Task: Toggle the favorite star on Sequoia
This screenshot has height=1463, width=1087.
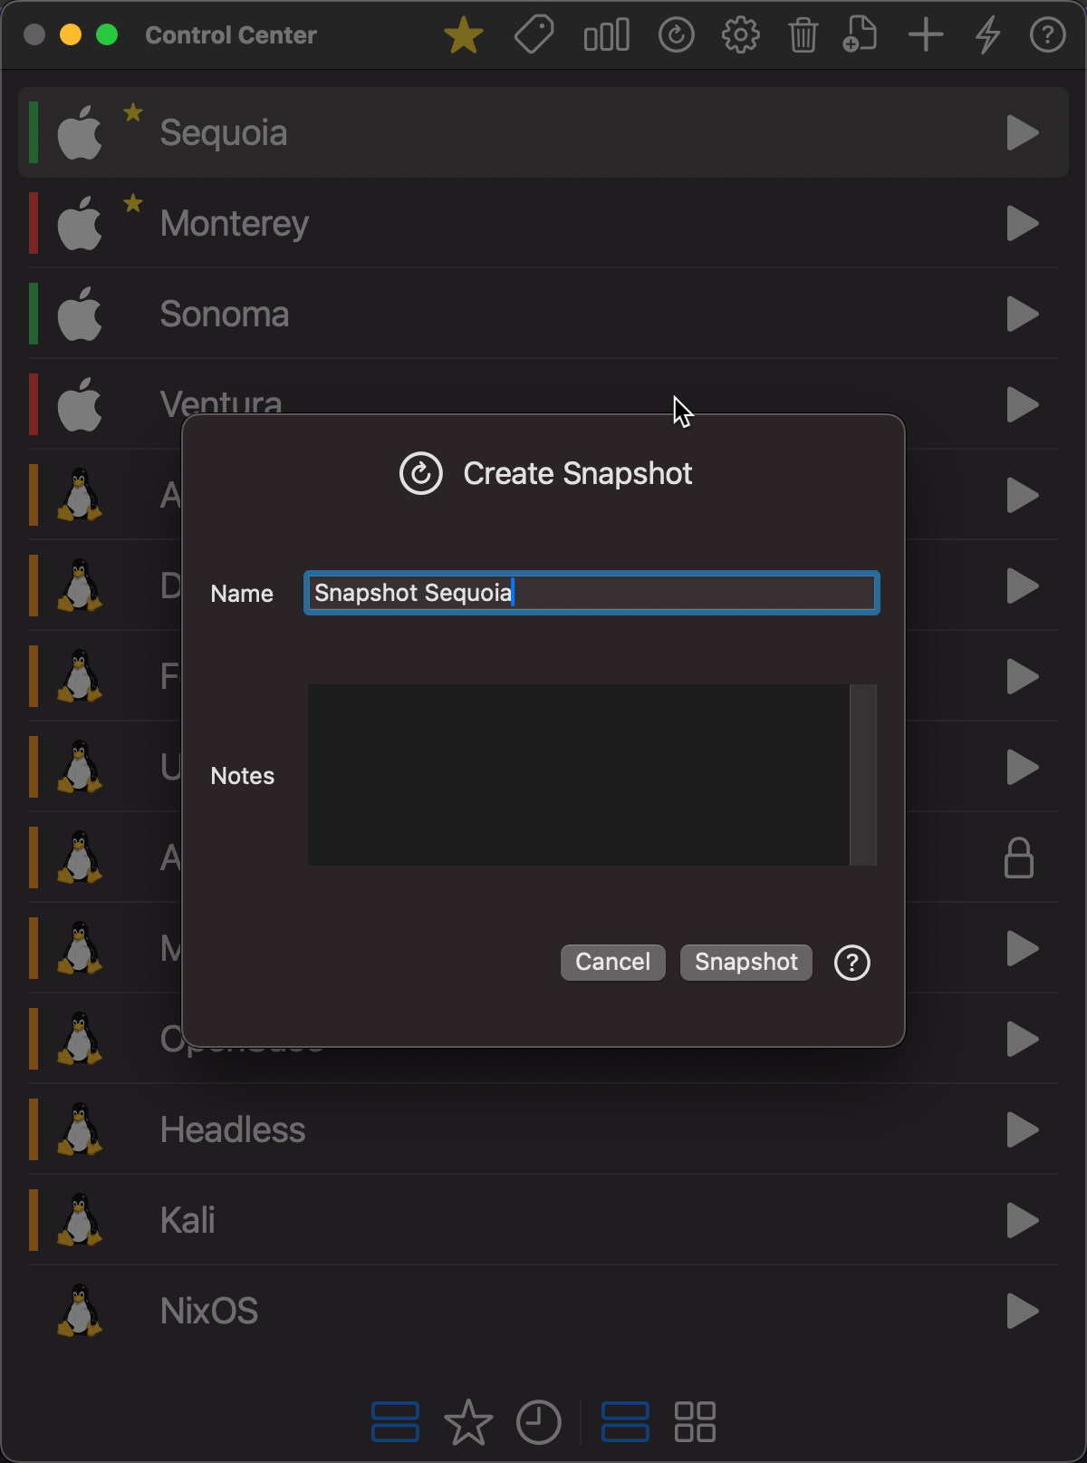Action: coord(133,112)
